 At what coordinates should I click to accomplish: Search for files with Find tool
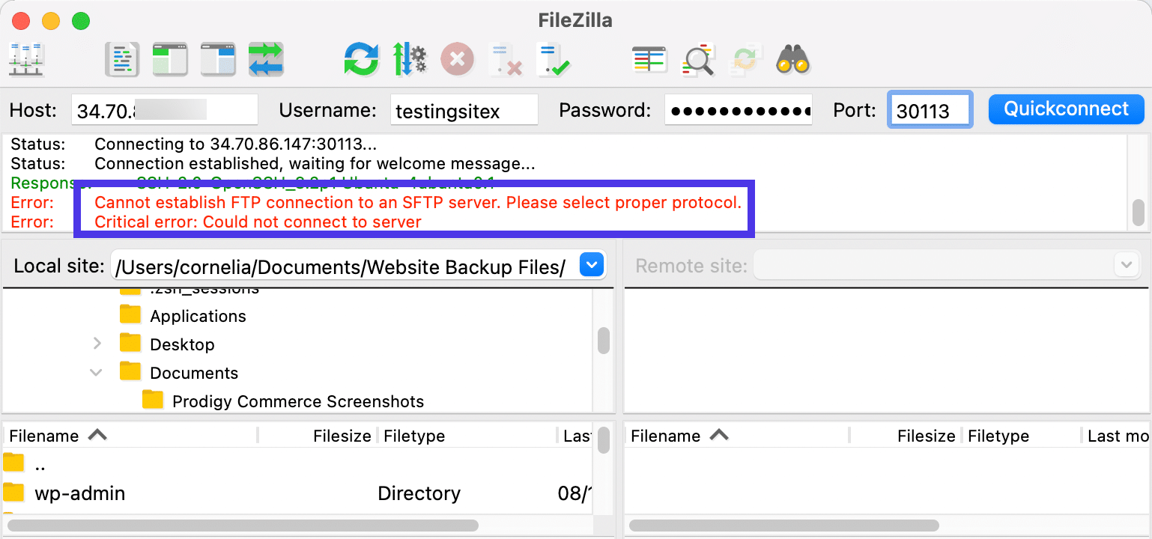pos(794,60)
